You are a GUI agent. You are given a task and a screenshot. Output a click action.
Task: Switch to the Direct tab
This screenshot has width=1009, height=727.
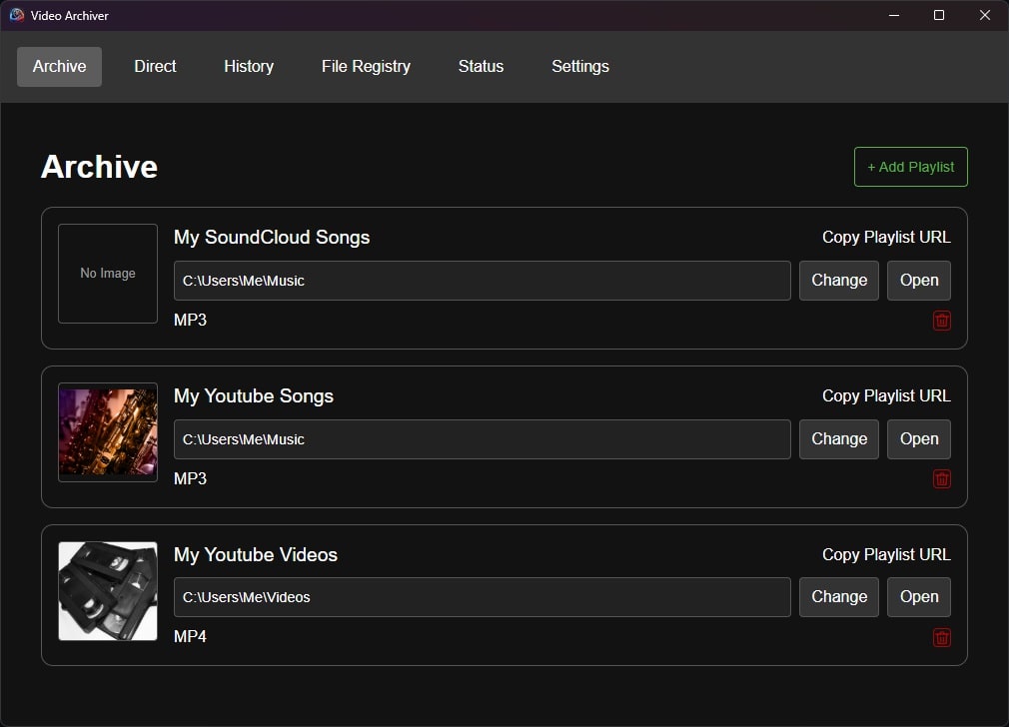(x=155, y=66)
